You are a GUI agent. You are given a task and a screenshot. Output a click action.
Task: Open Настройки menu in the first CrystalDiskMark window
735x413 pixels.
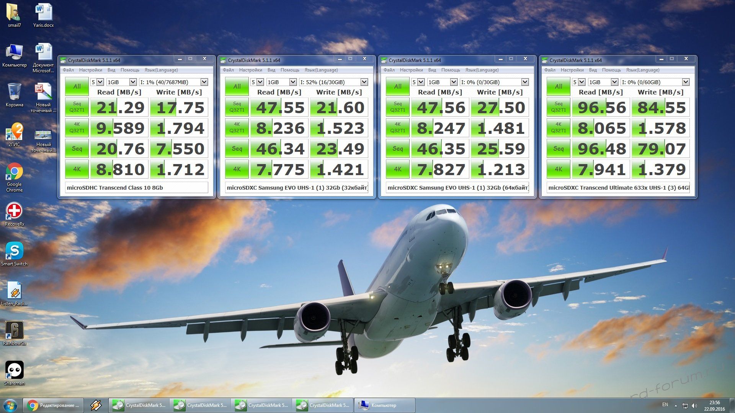pos(90,70)
